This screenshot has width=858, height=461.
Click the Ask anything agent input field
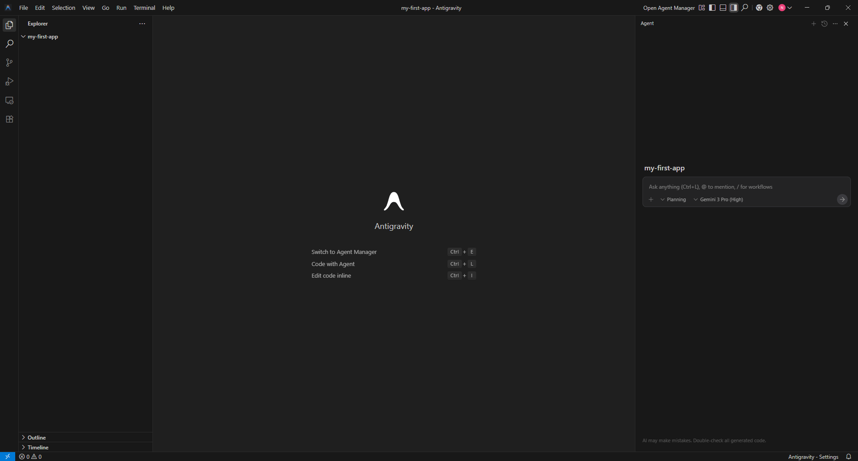coord(738,186)
